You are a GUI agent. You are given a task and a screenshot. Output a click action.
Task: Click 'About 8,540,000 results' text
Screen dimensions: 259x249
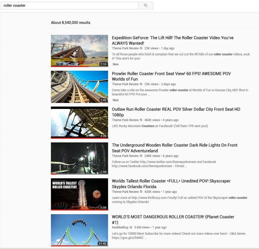coord(71,23)
